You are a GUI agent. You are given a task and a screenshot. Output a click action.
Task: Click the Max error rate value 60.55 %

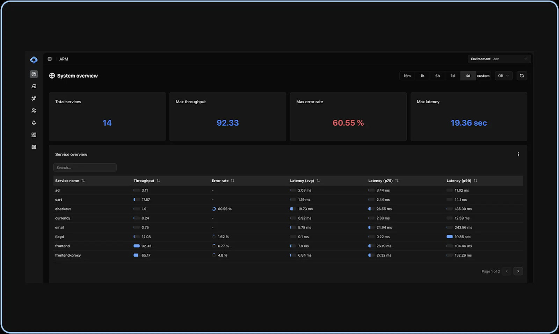click(348, 123)
